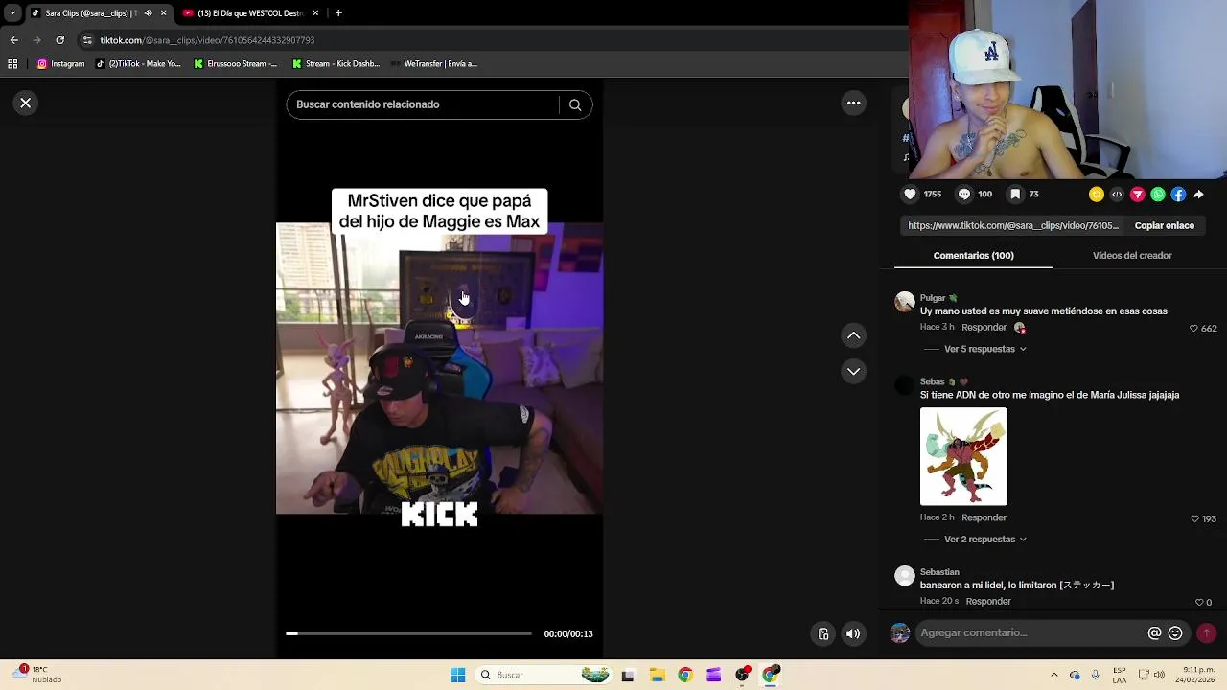Get embed code via code icon

1117,195
